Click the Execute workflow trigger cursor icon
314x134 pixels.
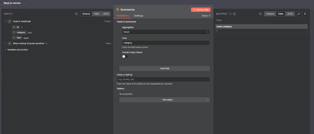tap(10, 43)
